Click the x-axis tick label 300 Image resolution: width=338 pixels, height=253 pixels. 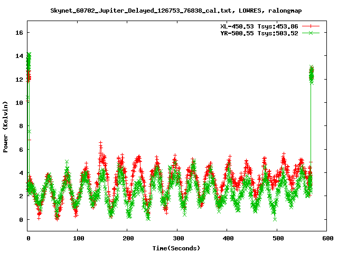pyautogui.click(x=179, y=238)
